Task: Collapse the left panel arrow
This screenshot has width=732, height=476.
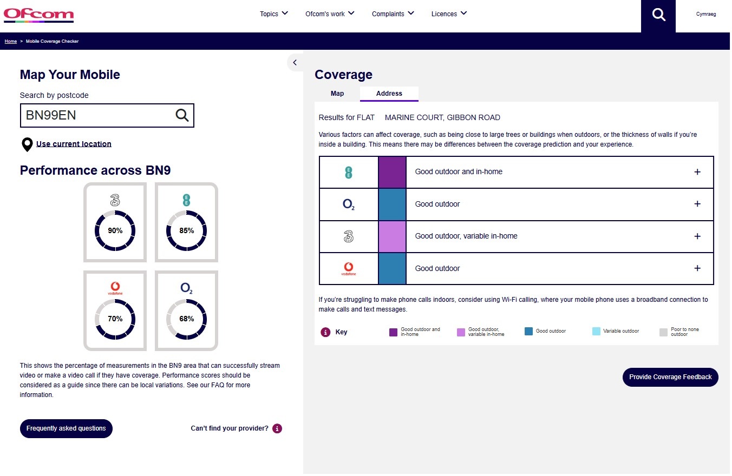Action: [295, 63]
